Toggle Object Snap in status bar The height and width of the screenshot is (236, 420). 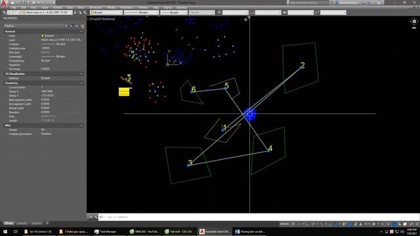tap(335, 224)
